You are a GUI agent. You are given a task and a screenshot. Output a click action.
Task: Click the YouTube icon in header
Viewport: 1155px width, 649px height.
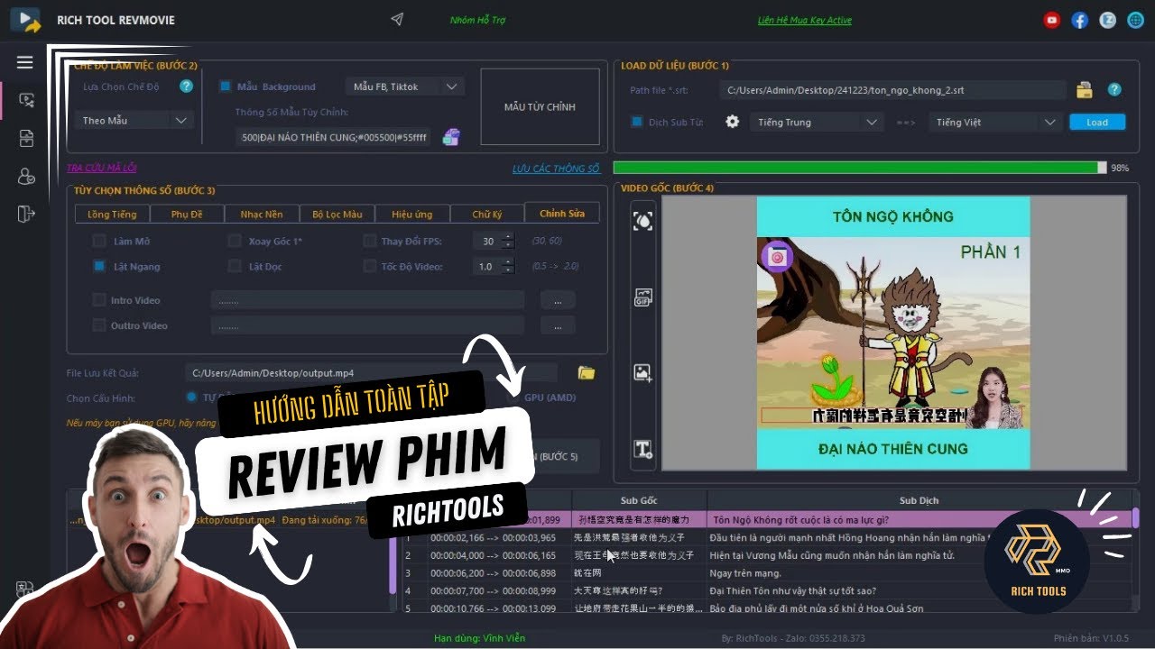1051,20
